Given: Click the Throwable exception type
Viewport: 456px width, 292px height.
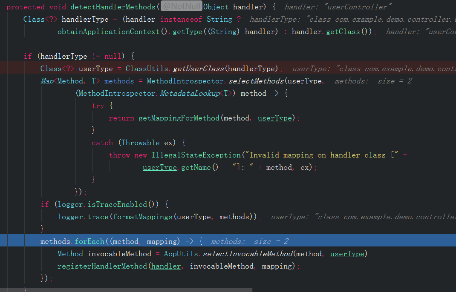Looking at the screenshot, I should (141, 143).
